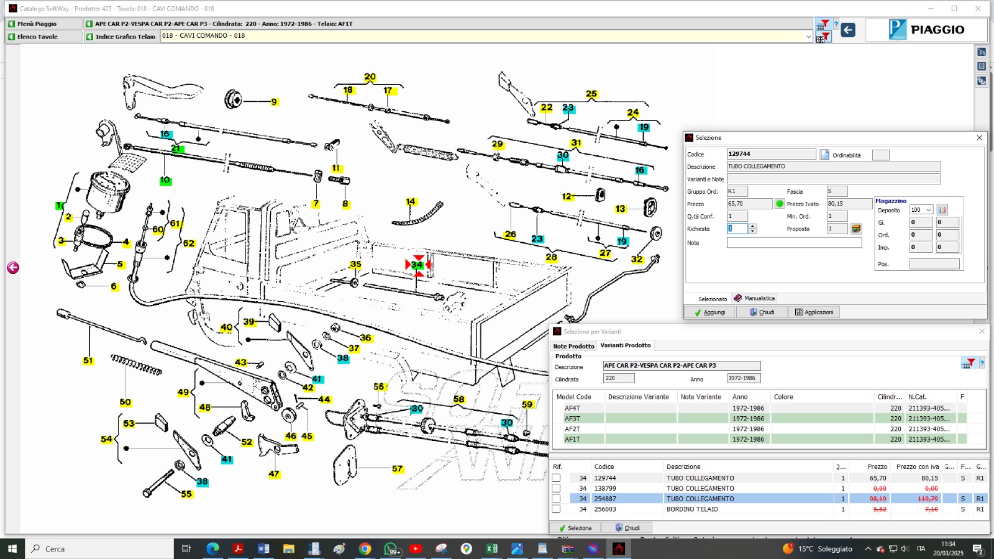Click the document icon next to Codice field

[824, 155]
